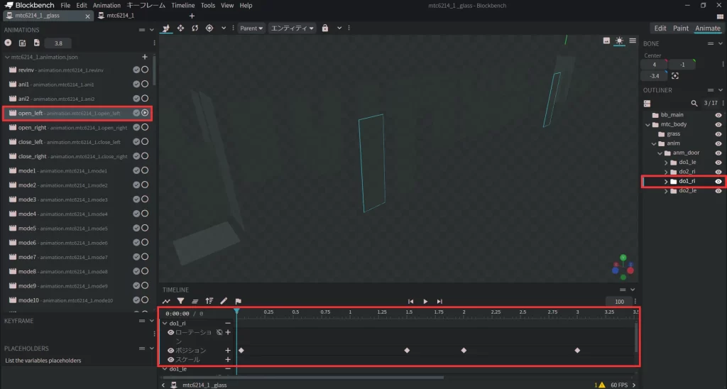Select the open_right animation
The width and height of the screenshot is (727, 389).
coord(31,128)
